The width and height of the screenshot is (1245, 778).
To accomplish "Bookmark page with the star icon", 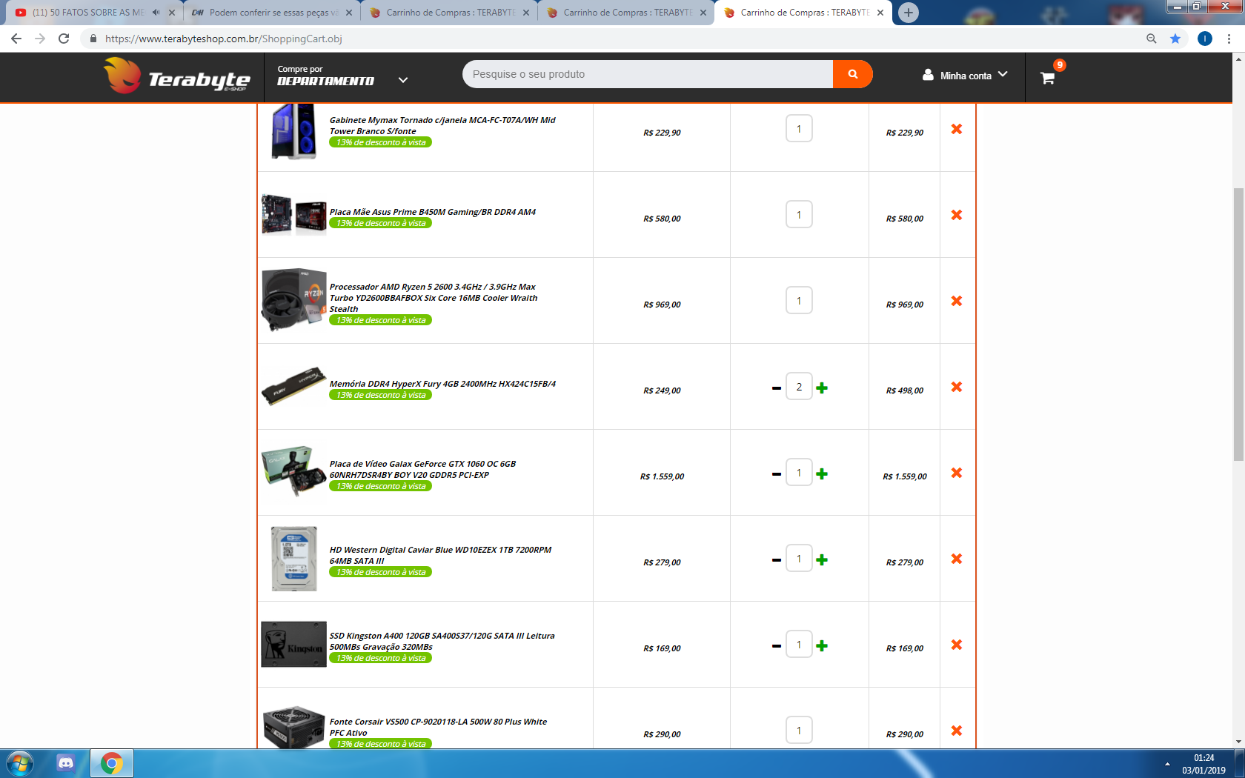I will (1175, 39).
